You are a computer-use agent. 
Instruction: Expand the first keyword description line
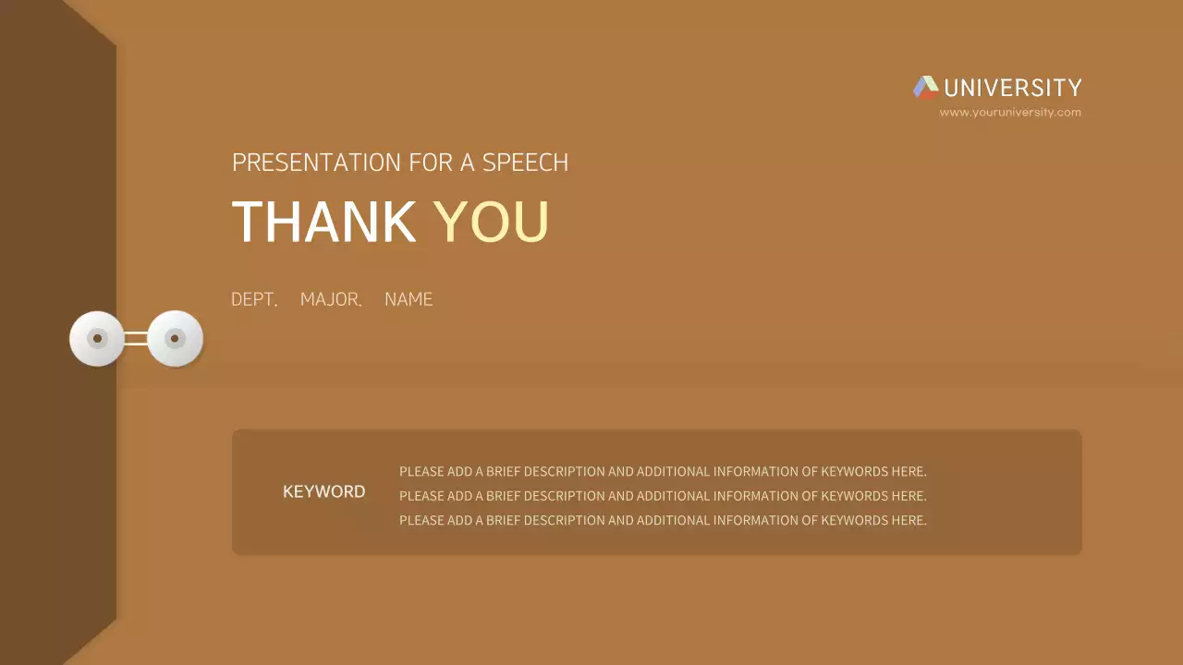663,471
